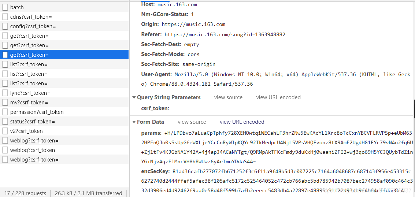Click the params label in Form Data
This screenshot has height=197, width=415.
151,133
